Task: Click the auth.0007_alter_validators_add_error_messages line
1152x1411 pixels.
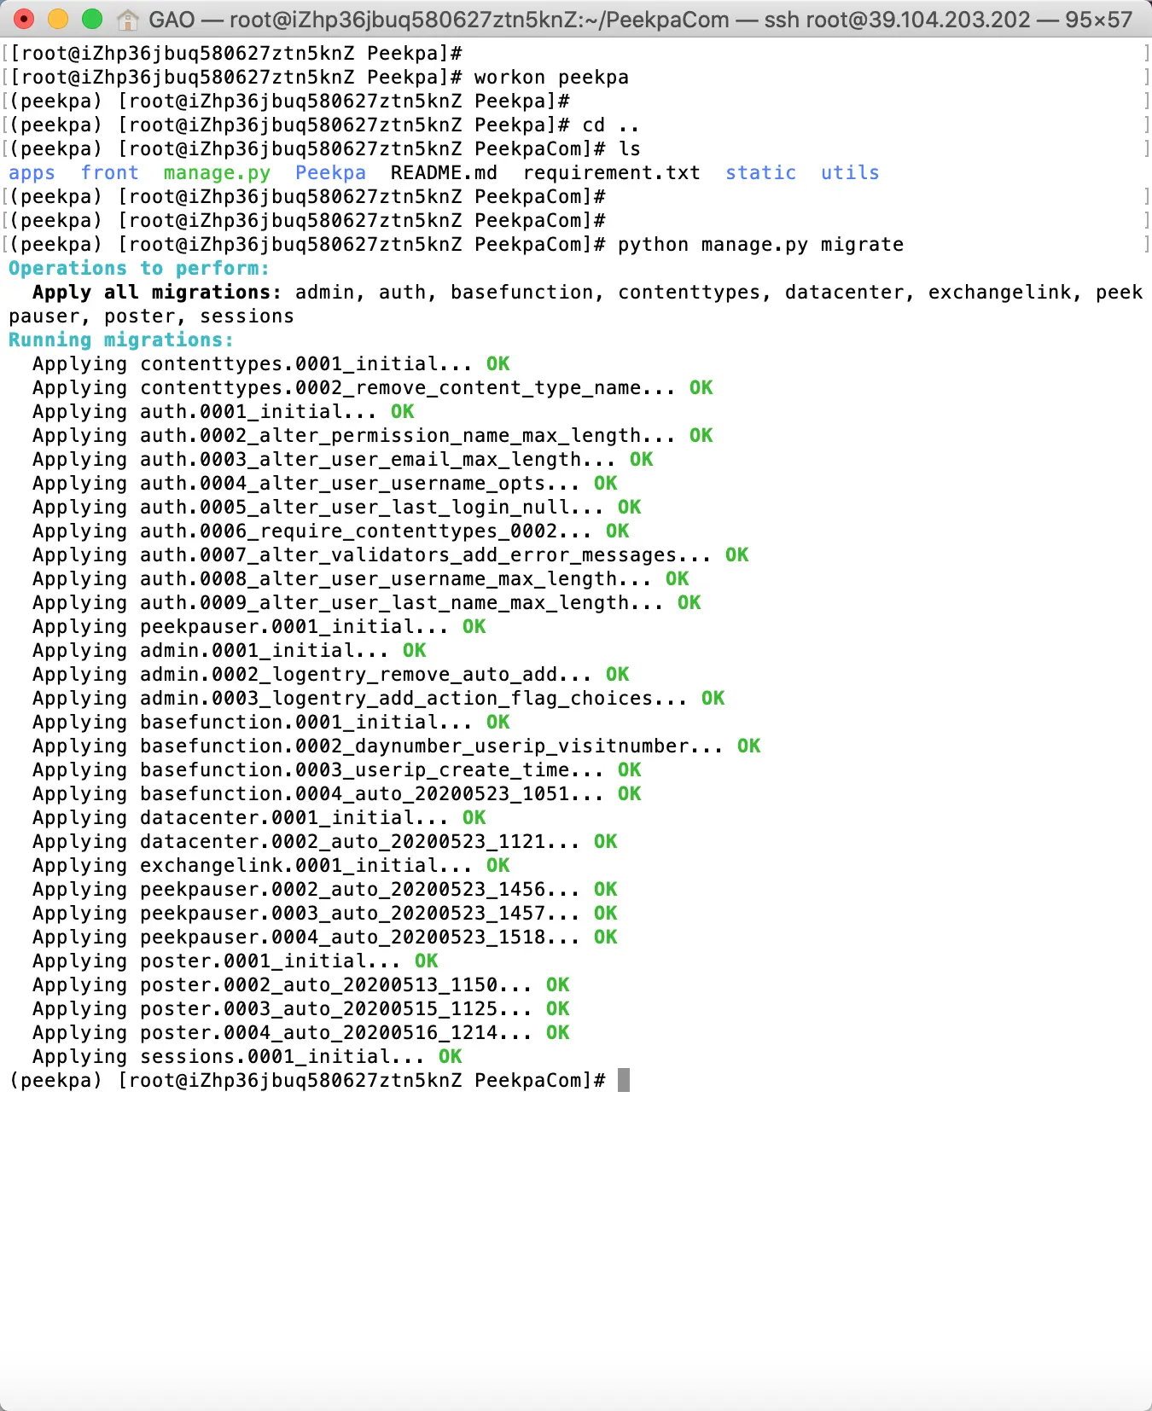Action: click(x=390, y=555)
